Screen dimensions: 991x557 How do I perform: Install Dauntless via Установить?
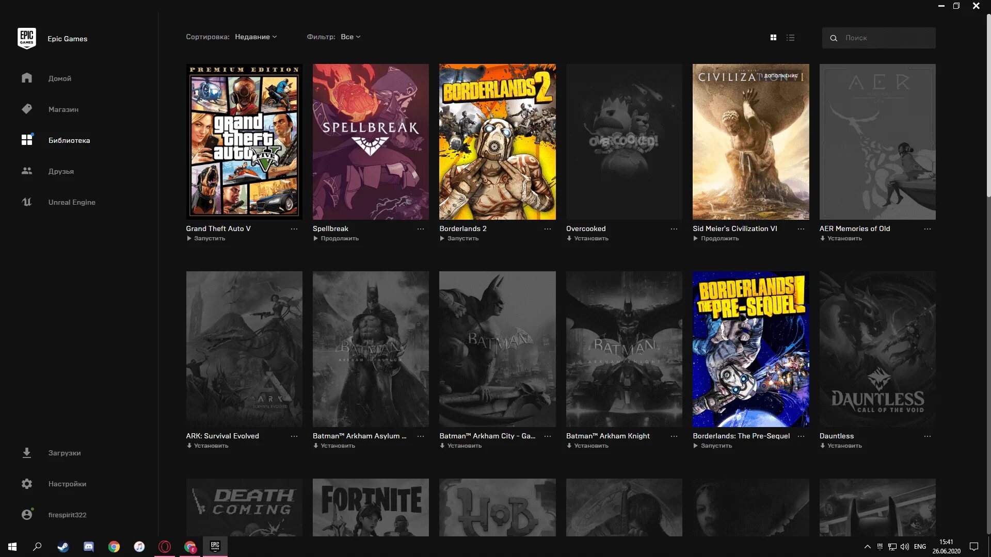click(841, 446)
